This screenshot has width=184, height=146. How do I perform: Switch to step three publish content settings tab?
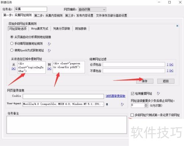[x=79, y=15]
